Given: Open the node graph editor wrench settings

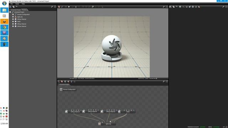Looking at the screenshot, I should 164,81.
